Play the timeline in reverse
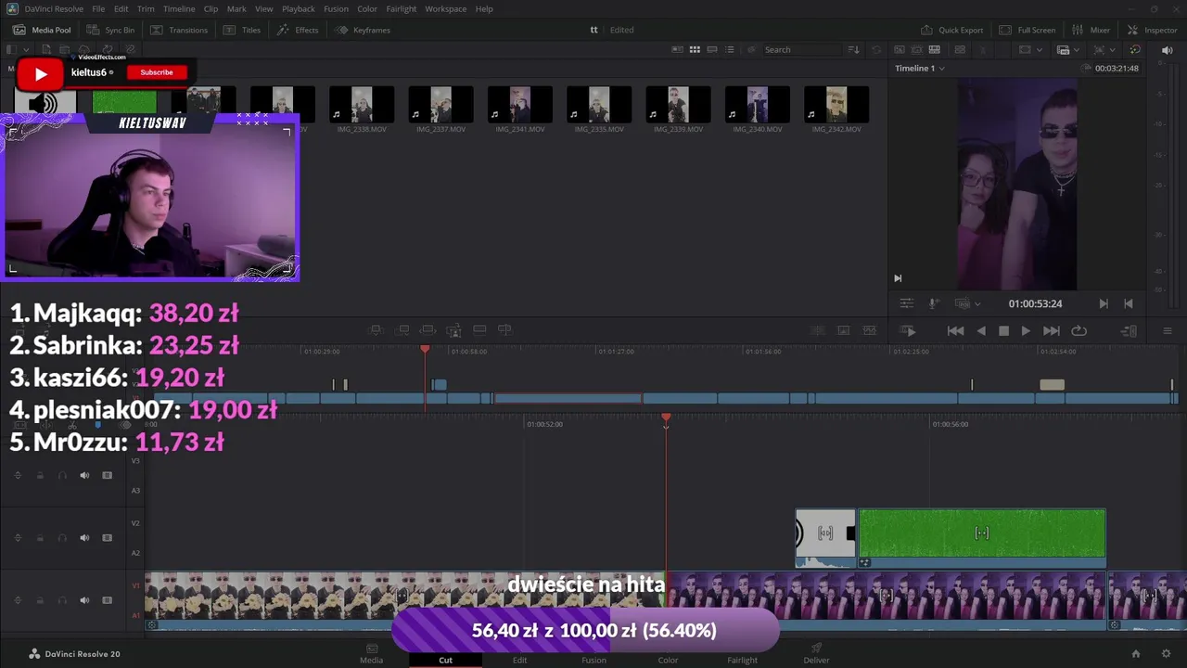The height and width of the screenshot is (668, 1187). point(981,330)
